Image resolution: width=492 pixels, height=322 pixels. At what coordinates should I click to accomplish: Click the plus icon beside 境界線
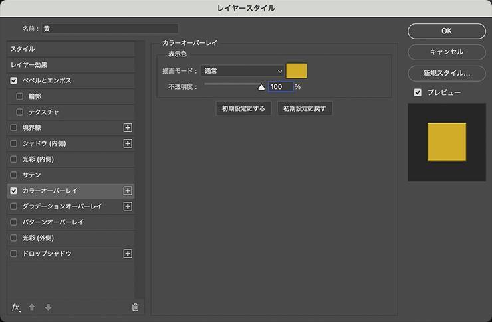click(x=128, y=127)
